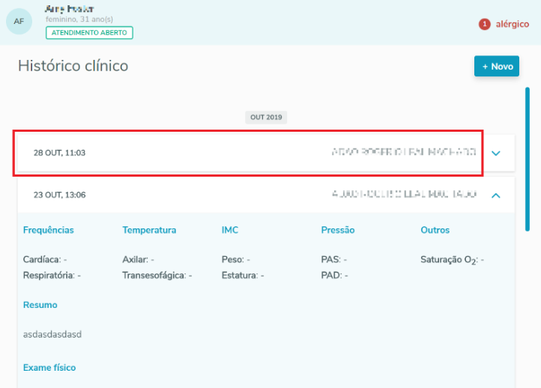The image size is (541, 388).
Task: Click the Cardíaca value line
Action: [45, 259]
